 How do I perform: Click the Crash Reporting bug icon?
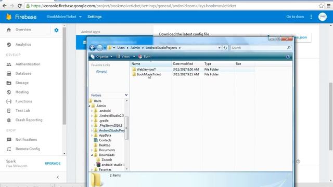point(9,120)
